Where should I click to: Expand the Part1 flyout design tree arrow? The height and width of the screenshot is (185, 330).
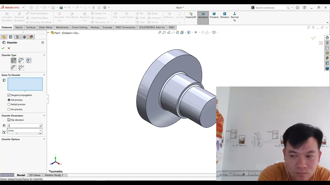[48, 33]
